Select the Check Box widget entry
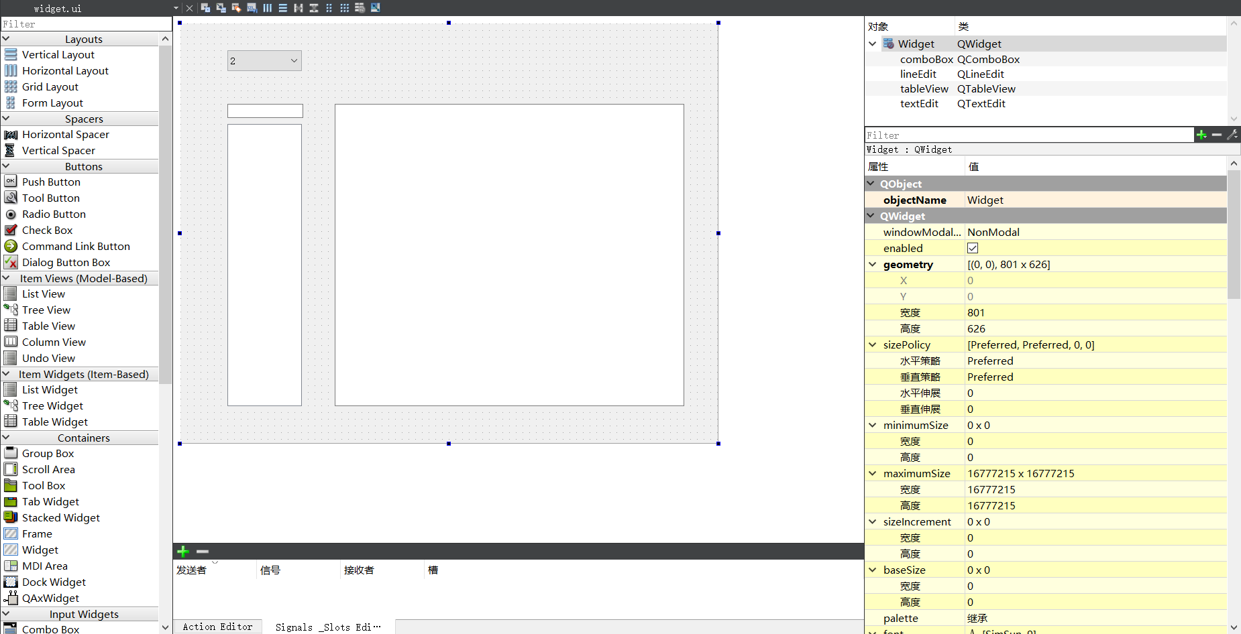 47,231
